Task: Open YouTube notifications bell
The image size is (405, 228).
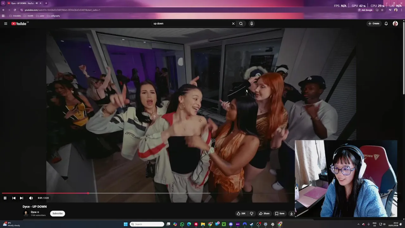Action: coord(386,23)
